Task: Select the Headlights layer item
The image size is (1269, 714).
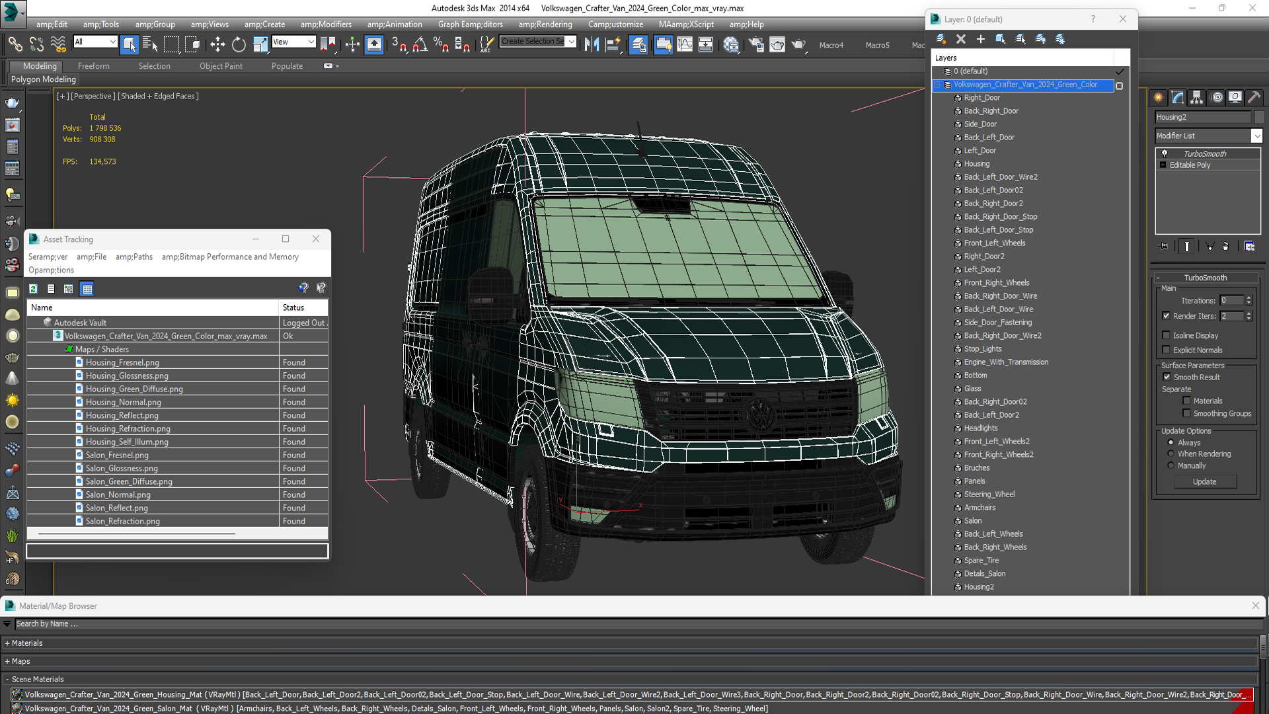Action: pos(980,428)
